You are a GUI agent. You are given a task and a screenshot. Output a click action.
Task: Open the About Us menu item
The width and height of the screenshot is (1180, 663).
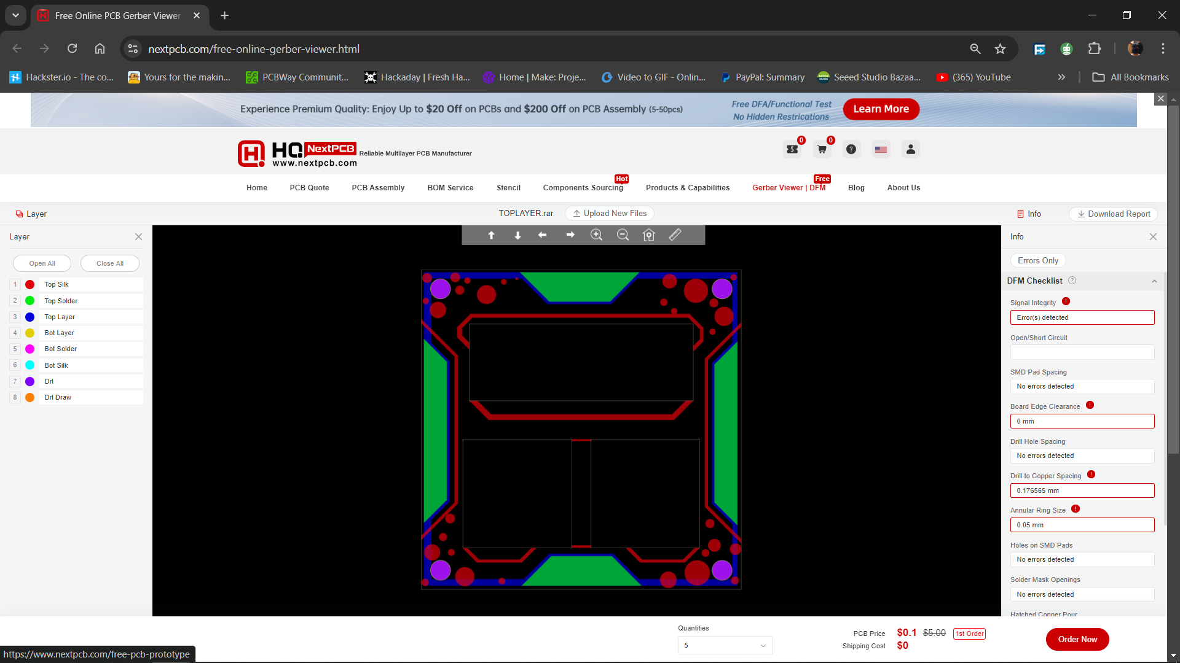pos(903,188)
